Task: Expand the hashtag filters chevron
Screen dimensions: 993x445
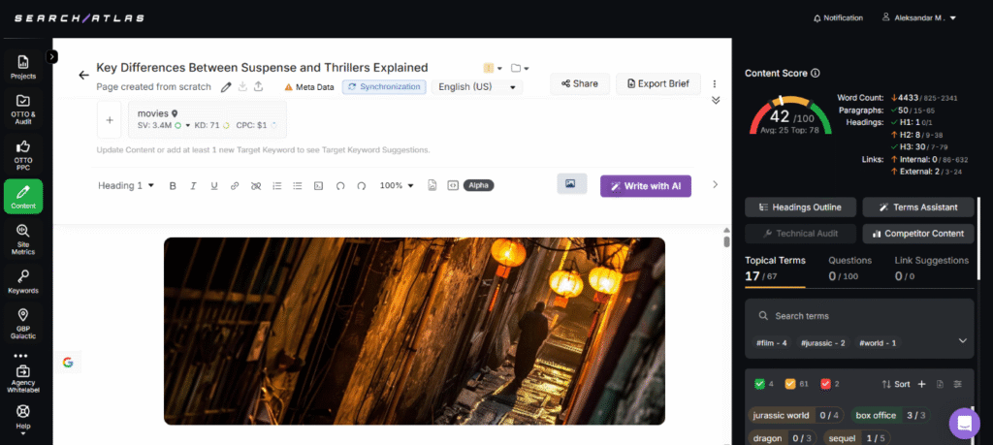Action: pos(963,340)
